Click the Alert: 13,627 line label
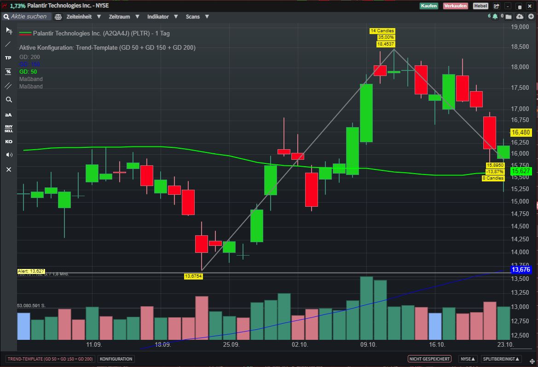The height and width of the screenshot is (367, 538). tap(31, 271)
